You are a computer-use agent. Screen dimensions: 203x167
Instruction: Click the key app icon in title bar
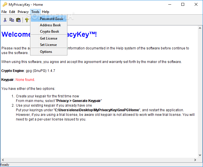(5, 5)
